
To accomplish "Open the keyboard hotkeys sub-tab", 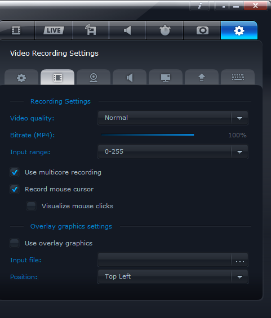I will pos(238,78).
